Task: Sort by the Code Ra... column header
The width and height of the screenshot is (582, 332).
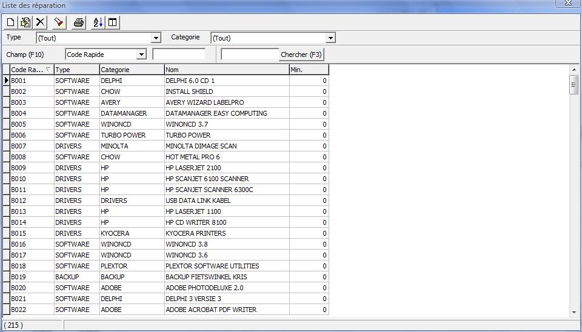Action: tap(32, 70)
